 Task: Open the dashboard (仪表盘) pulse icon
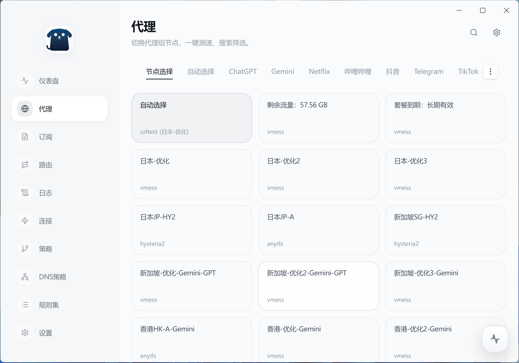(x=25, y=81)
